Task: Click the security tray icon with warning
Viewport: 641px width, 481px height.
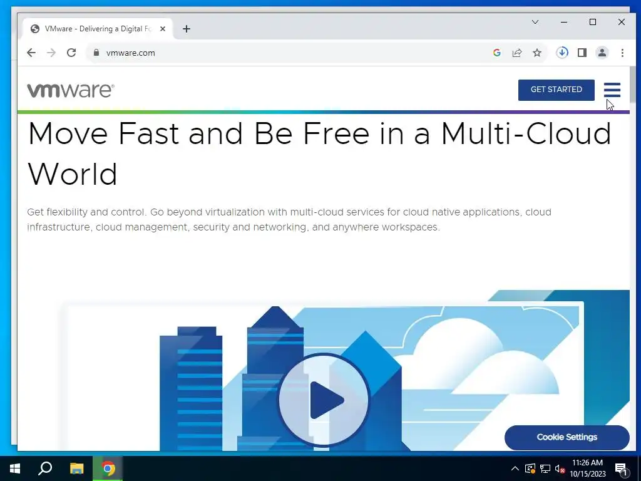Action: [x=530, y=468]
